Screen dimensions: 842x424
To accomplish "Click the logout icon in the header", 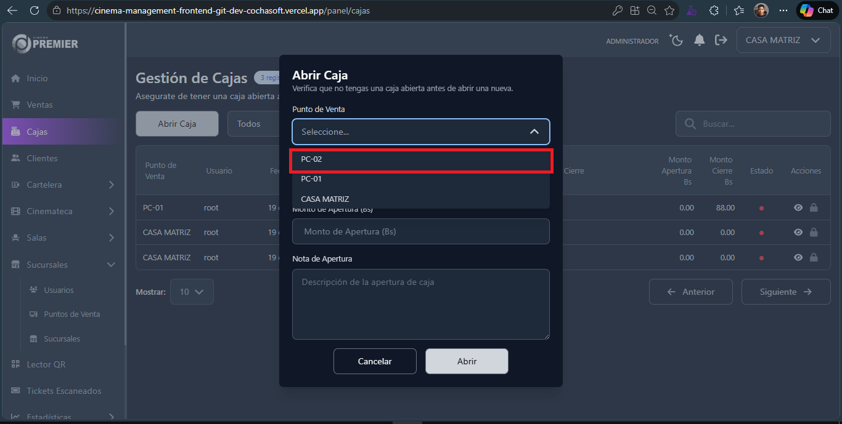I will coord(721,39).
